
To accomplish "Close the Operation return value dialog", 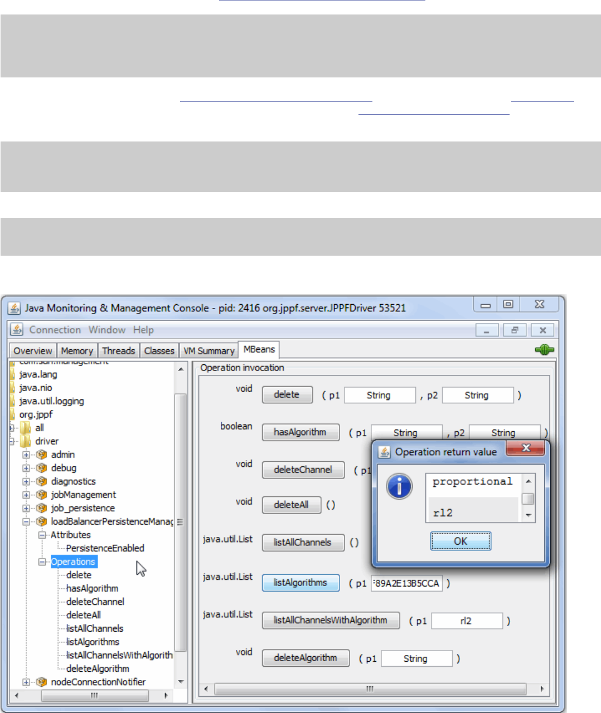I will pyautogui.click(x=526, y=448).
